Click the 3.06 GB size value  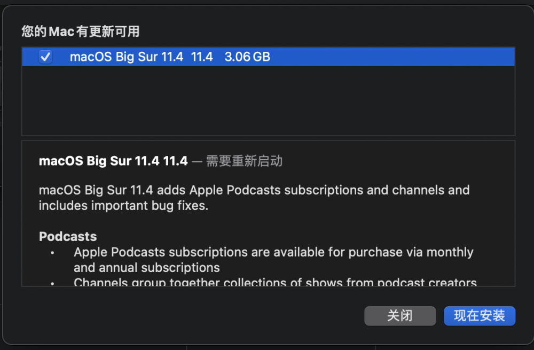[247, 57]
